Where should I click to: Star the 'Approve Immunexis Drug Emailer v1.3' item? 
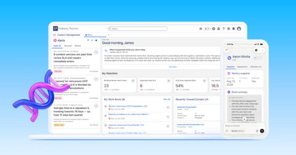tap(105, 125)
